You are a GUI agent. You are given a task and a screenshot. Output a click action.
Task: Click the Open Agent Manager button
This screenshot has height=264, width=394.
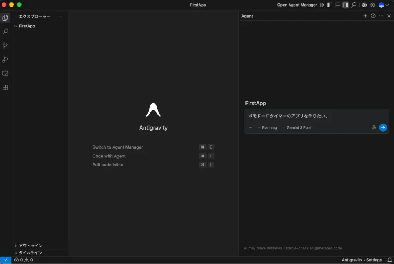[297, 5]
